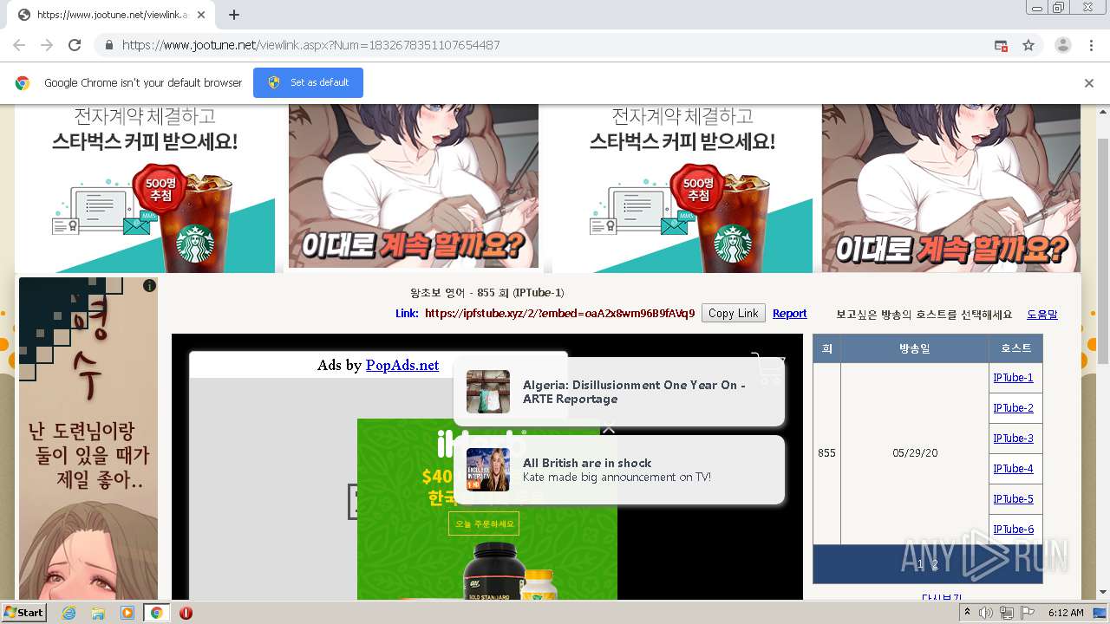Dismiss the default browser infobar
Viewport: 1110px width, 624px height.
pos(1088,83)
